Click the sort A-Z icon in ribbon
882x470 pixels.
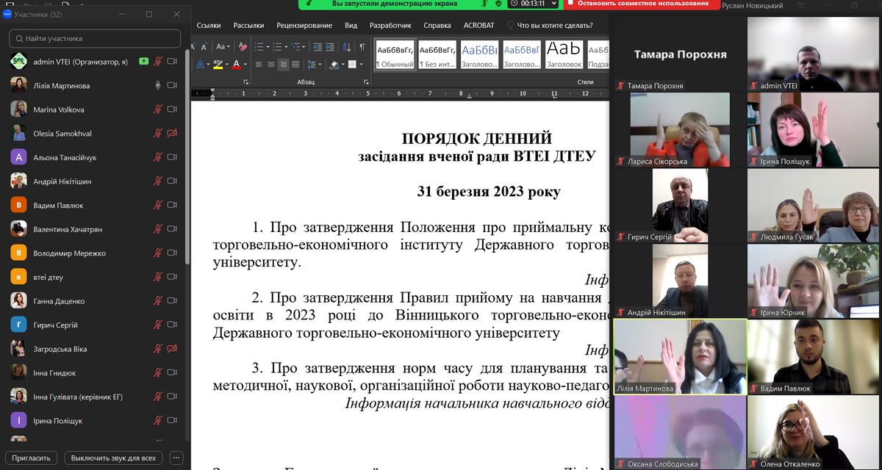[346, 48]
